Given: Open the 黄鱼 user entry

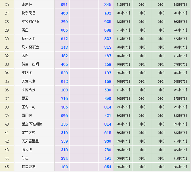Looking at the screenshot, I should coord(25,30).
